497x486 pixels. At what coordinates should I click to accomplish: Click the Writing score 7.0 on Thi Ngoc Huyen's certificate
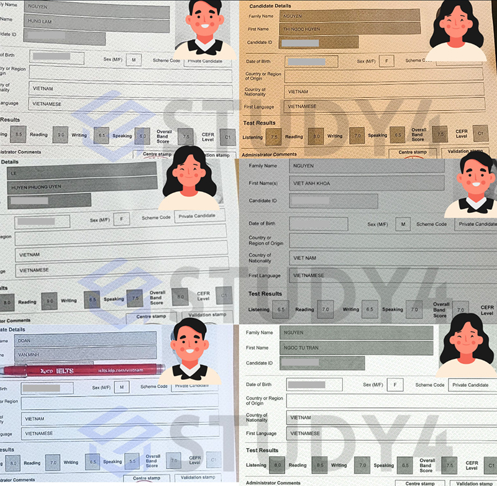(x=357, y=135)
